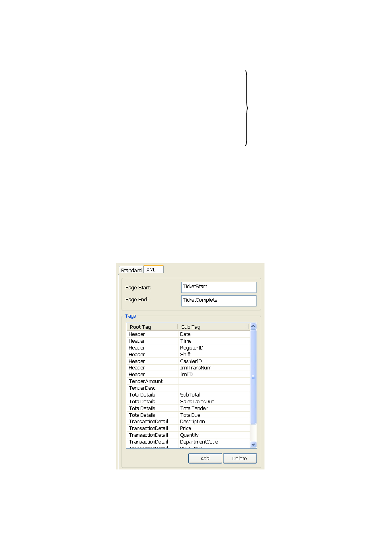Click the tag list scroll down arrow
The image size is (380, 540).
(x=253, y=444)
